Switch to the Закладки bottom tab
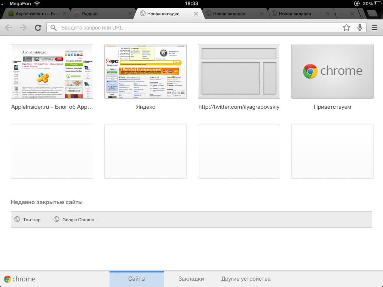The image size is (383, 287). click(191, 279)
